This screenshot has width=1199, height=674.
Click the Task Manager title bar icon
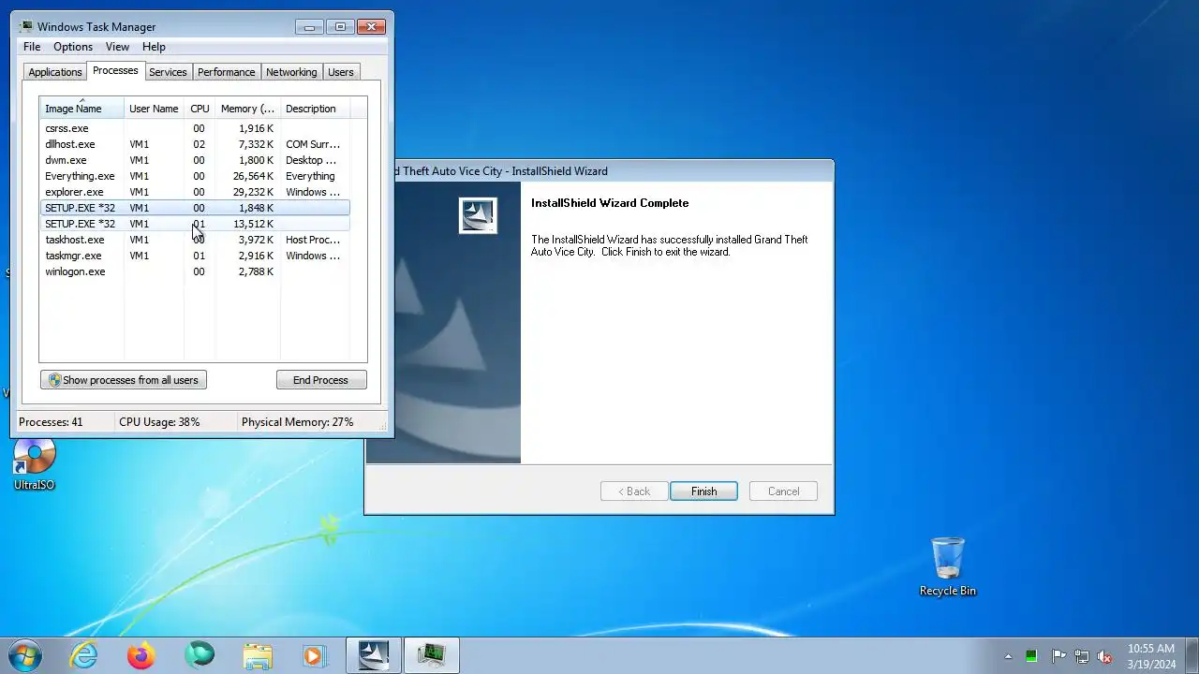coord(25,26)
